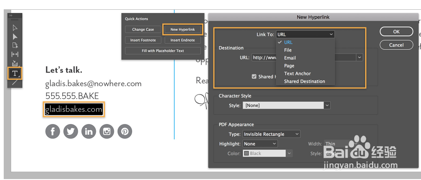
Task: Click Insert Endnote button
Action: (x=182, y=40)
